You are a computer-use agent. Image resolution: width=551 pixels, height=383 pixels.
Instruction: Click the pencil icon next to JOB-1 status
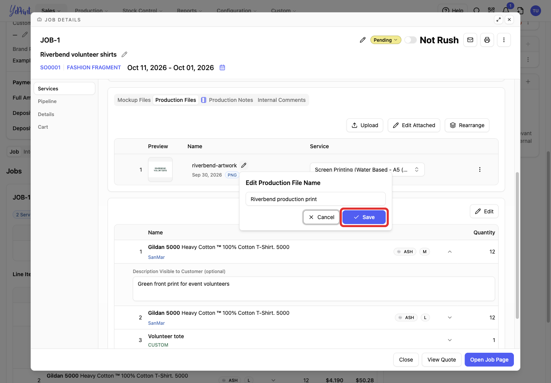pos(363,40)
